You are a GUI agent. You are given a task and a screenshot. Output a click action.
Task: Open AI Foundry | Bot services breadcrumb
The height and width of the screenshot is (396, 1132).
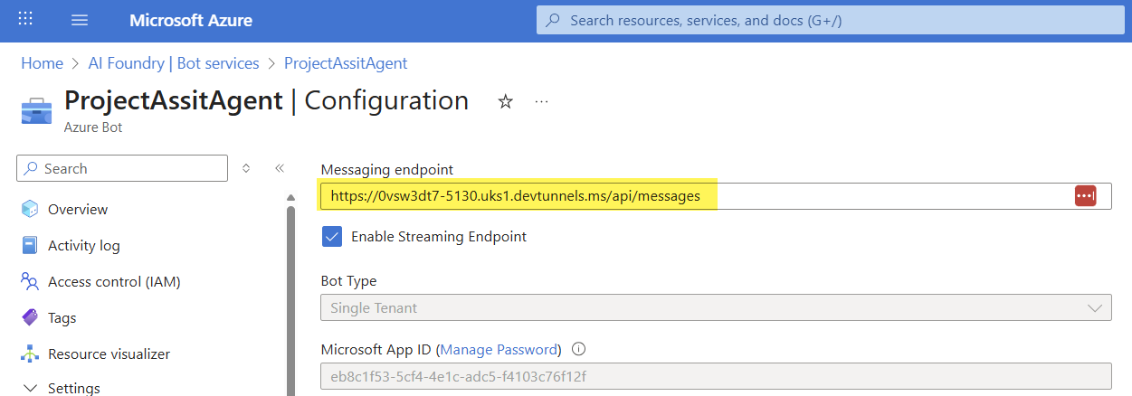pos(174,63)
